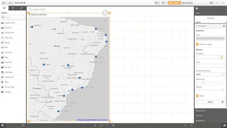Click the orange Done button
The image size is (227, 128).
(x=175, y=3)
